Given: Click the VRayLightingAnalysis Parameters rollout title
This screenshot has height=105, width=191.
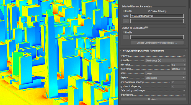Looking at the screenshot, I should coord(143,51).
